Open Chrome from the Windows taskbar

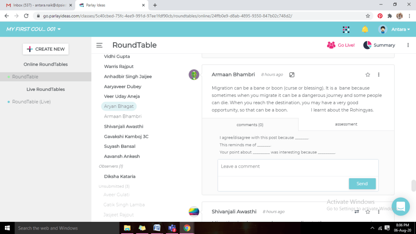pos(187,228)
